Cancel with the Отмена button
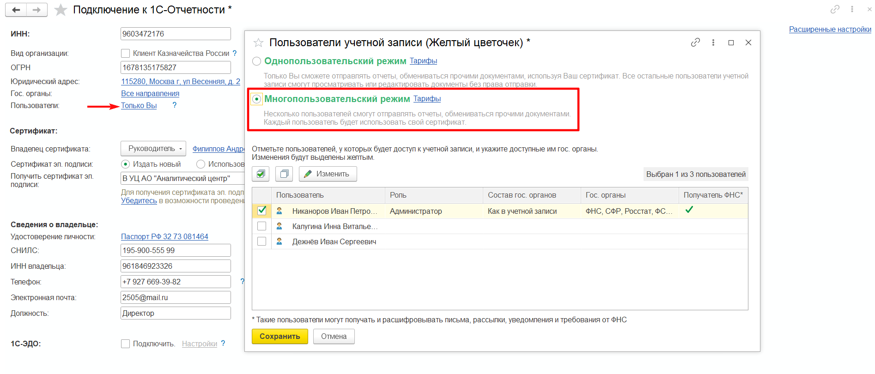Image resolution: width=875 pixels, height=374 pixels. (334, 337)
